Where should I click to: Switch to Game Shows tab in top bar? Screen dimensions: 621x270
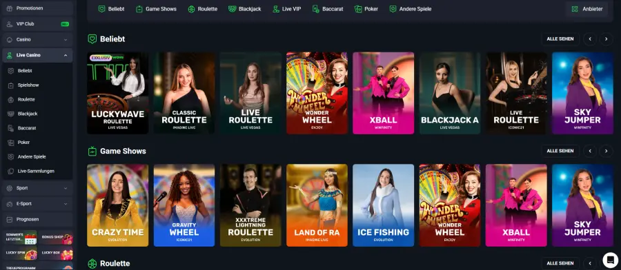pos(156,9)
